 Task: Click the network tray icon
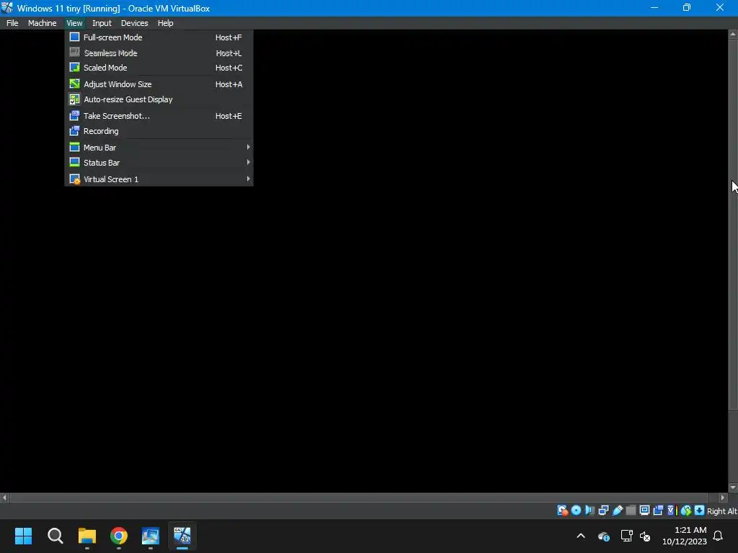pyautogui.click(x=626, y=536)
